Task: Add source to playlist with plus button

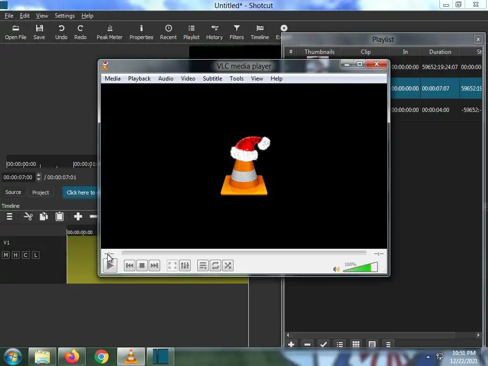Action: (x=291, y=344)
